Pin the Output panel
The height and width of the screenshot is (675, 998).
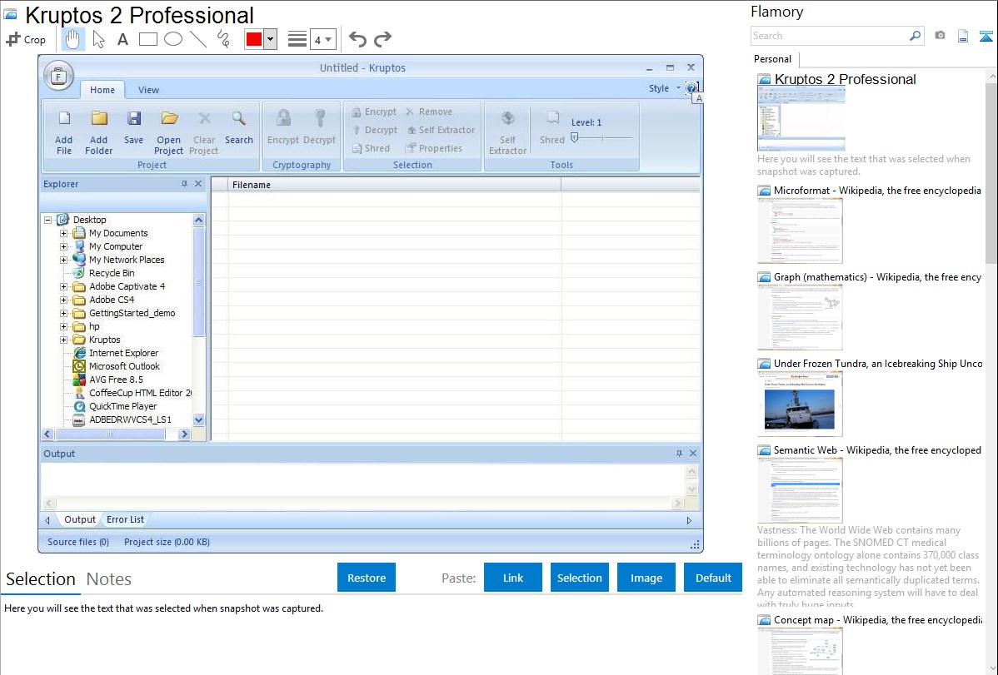tap(679, 454)
